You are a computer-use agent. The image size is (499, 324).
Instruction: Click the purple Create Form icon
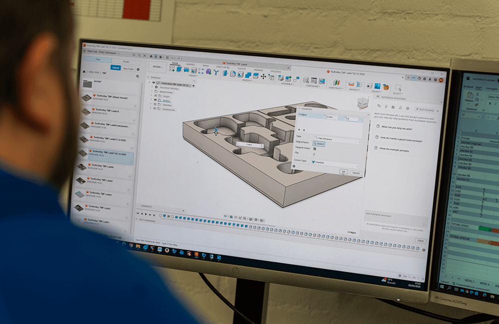coord(209,72)
